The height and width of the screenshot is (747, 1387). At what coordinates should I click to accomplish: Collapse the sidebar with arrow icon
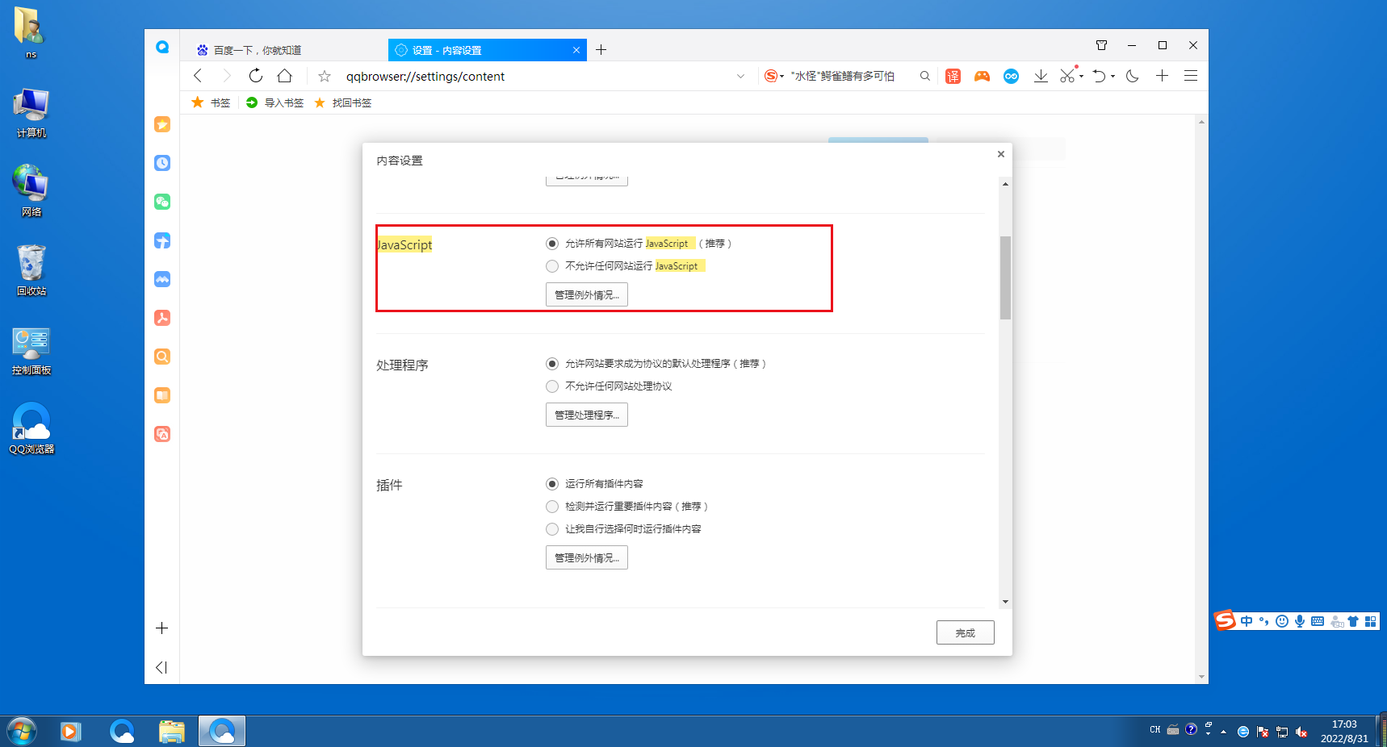[x=161, y=667]
